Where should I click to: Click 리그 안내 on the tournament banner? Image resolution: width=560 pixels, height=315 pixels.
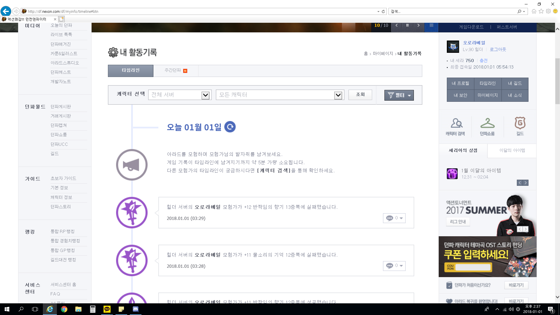[458, 222]
